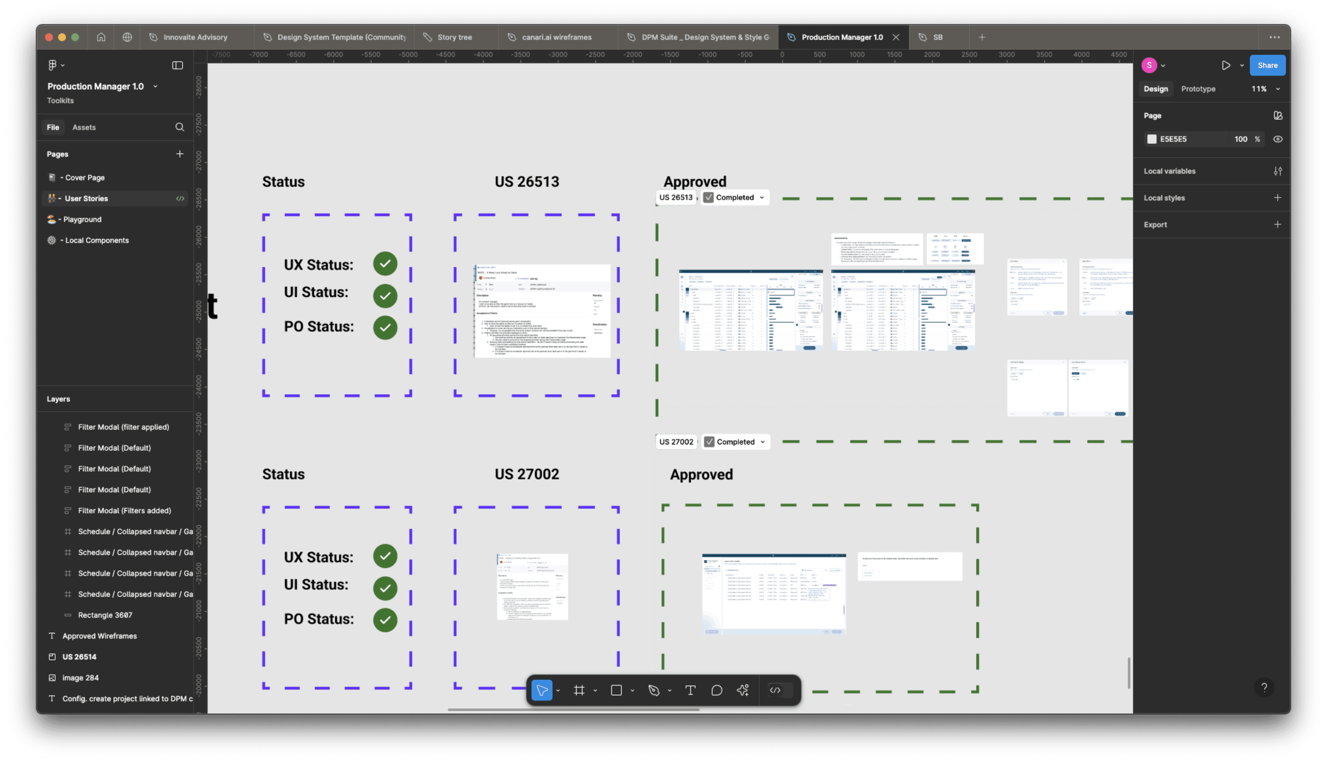Click the blue Share button

tap(1267, 65)
